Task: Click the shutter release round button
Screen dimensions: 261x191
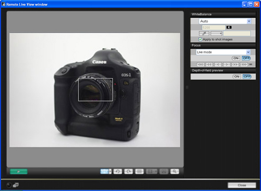Action: click(9, 185)
